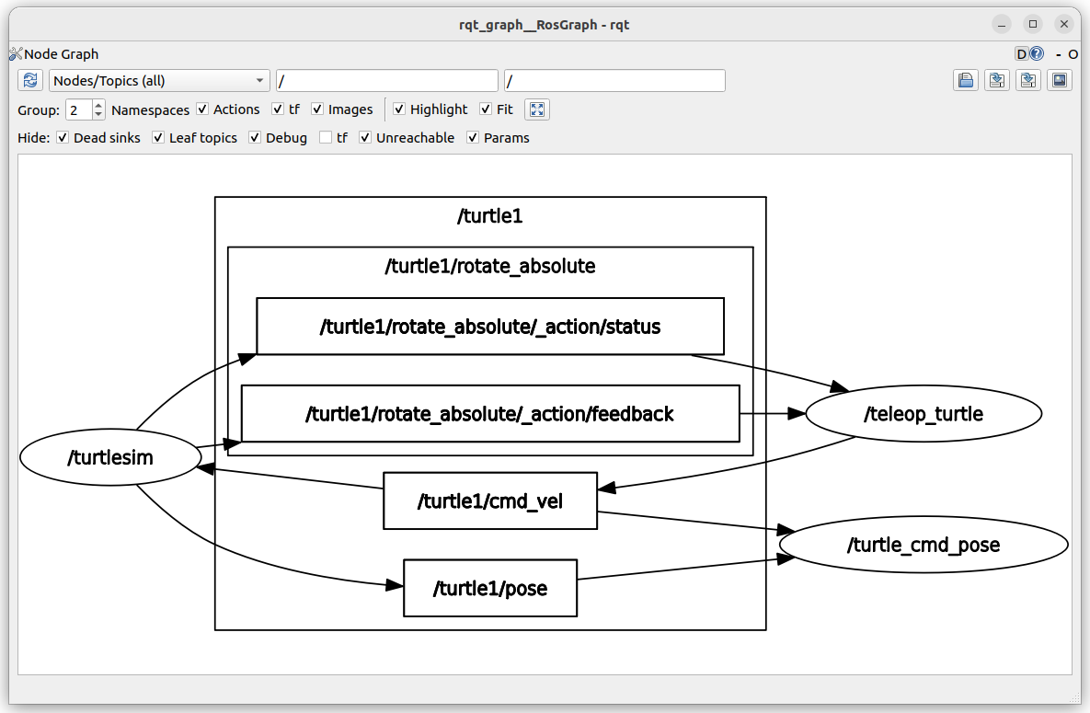Click the /turtle1/rotate_absolute group label
Screen dimensions: 1090x713
point(490,266)
